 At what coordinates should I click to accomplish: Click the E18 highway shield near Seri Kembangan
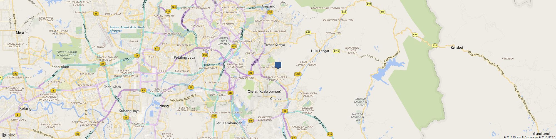pyautogui.click(x=251, y=120)
